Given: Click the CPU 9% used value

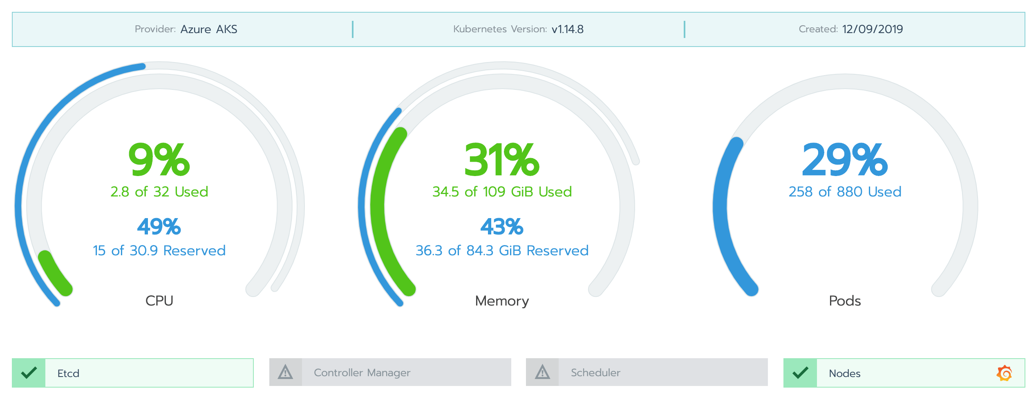Looking at the screenshot, I should [x=159, y=160].
